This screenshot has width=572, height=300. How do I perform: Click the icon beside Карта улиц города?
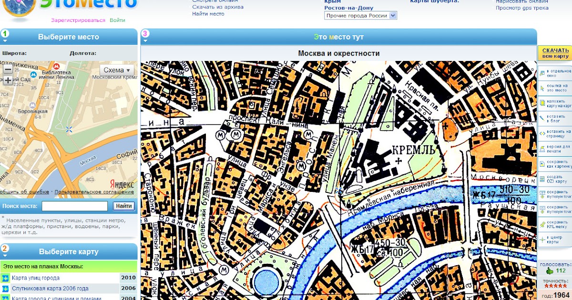pos(5,278)
